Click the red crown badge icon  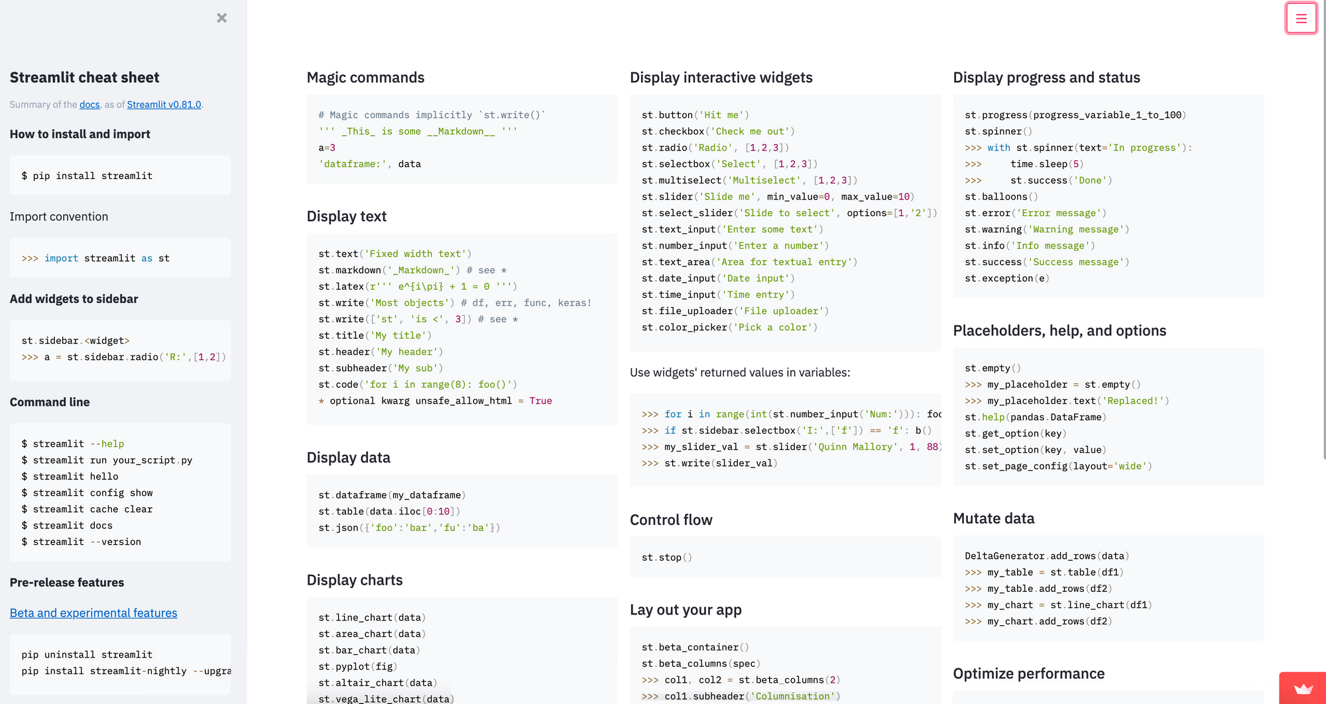click(x=1303, y=689)
